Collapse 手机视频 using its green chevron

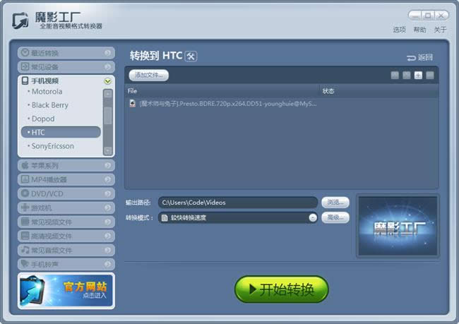[x=108, y=81]
